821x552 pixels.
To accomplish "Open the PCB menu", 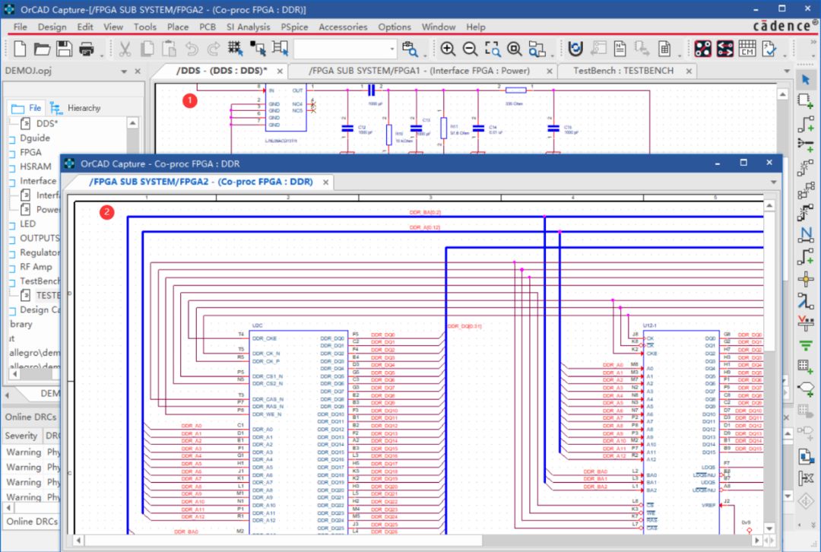I will [208, 27].
